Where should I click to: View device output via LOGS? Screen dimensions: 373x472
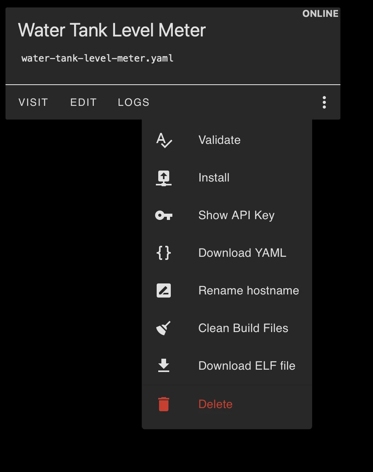133,102
